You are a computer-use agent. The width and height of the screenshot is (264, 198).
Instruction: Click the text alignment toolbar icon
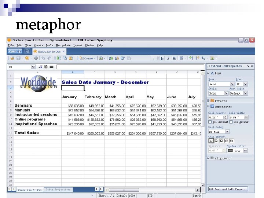(x=181, y=58)
